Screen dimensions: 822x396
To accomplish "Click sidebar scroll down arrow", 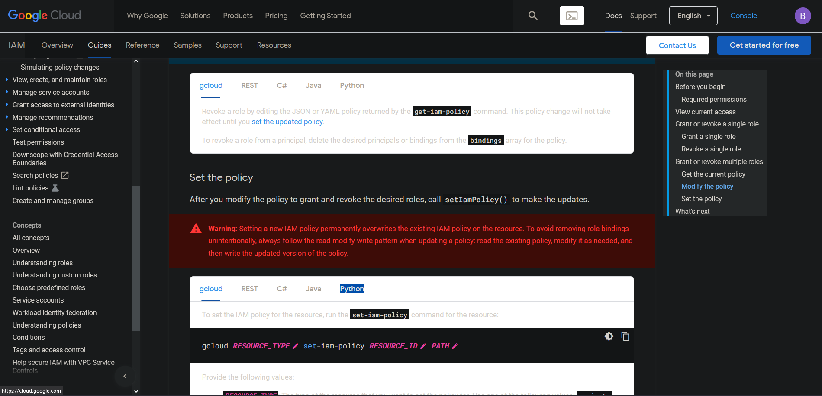I will [136, 391].
